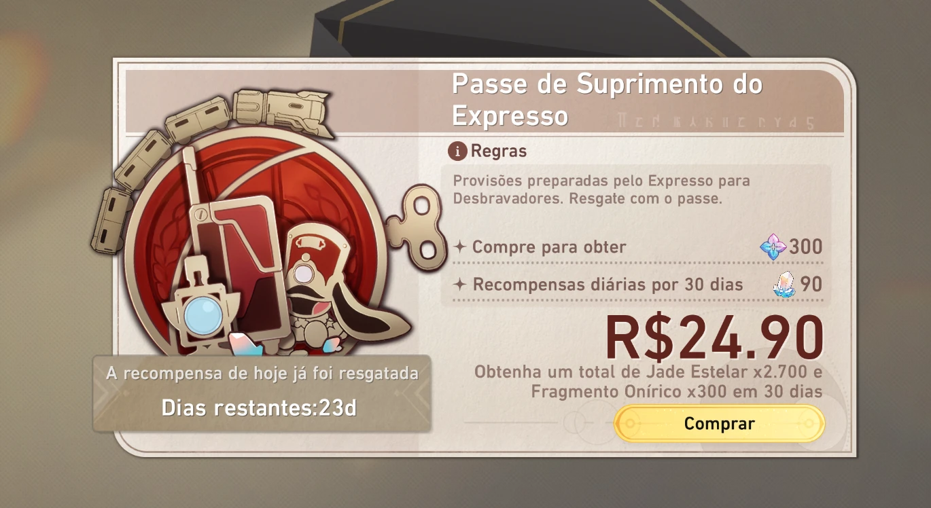Select the Jade Estelar crystal icon
This screenshot has height=508, width=931.
click(x=784, y=285)
